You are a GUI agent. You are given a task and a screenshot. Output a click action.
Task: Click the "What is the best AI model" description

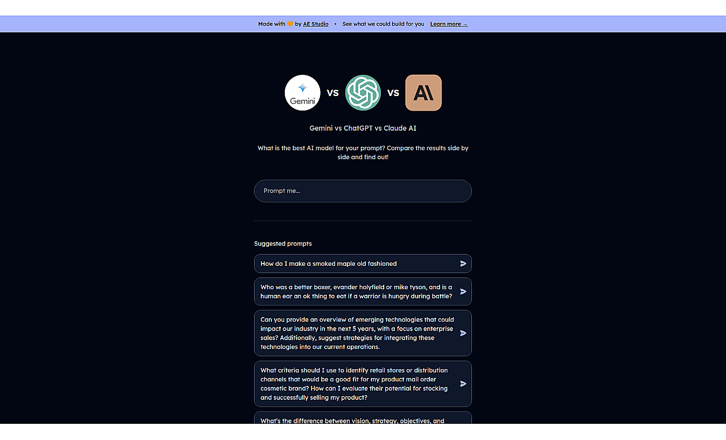(363, 152)
